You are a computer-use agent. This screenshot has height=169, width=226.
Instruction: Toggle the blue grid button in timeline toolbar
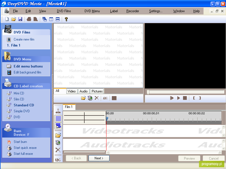58,119
